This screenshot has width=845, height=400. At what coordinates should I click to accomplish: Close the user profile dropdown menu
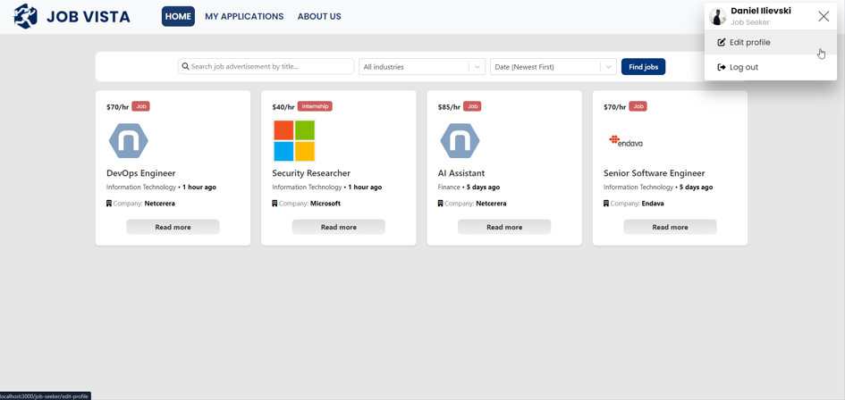[x=823, y=16]
